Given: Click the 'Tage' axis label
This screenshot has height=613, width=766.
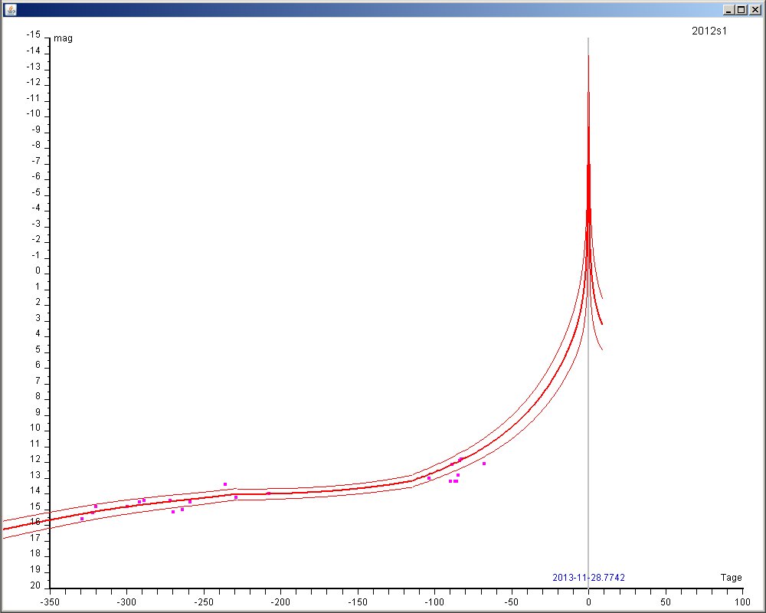Looking at the screenshot, I should click(x=732, y=577).
